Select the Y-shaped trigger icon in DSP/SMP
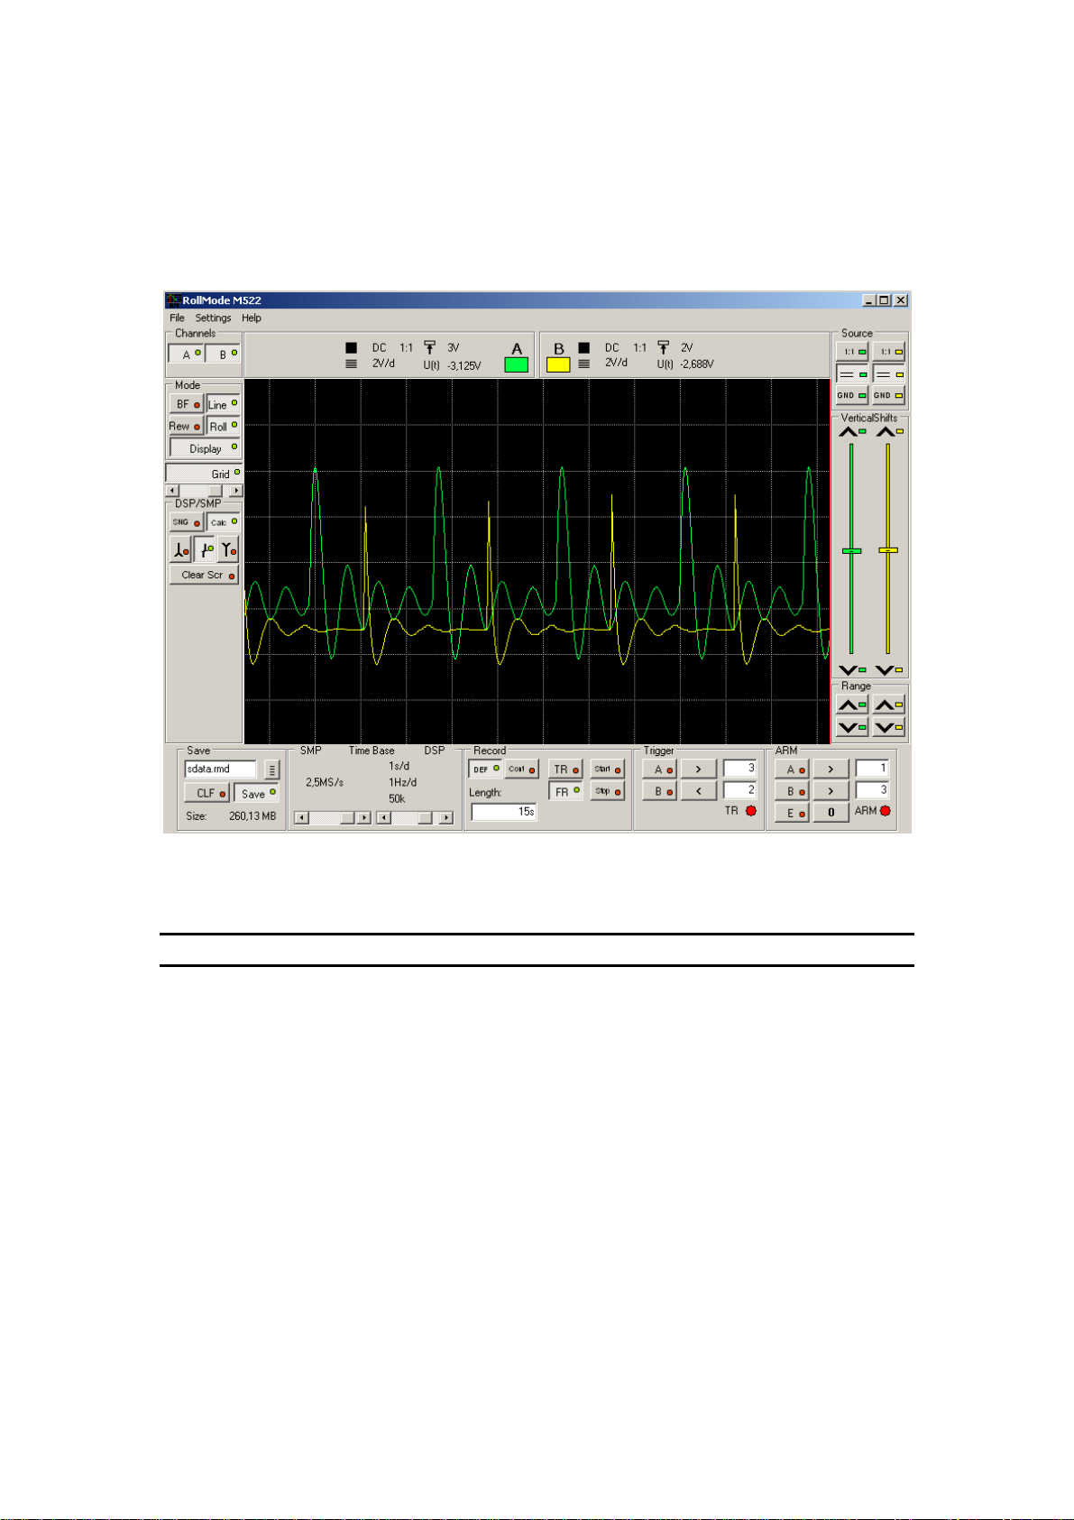The image size is (1074, 1520). (x=229, y=549)
